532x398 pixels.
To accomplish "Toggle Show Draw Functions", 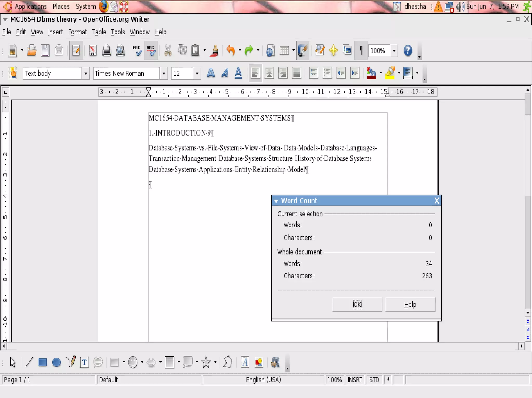I will tap(303, 50).
